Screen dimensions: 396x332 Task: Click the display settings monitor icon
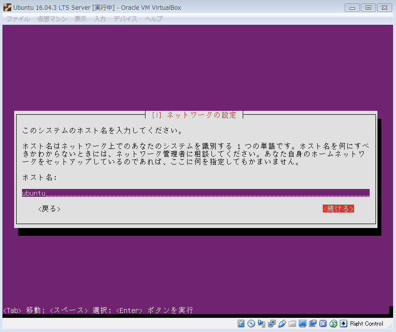(x=303, y=324)
